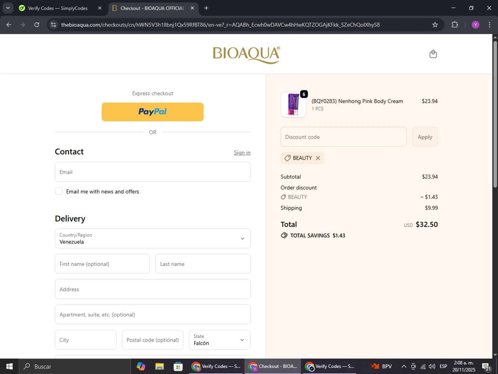This screenshot has height=374, width=498.
Task: Bookmark this page with the star icon
Action: (435, 25)
